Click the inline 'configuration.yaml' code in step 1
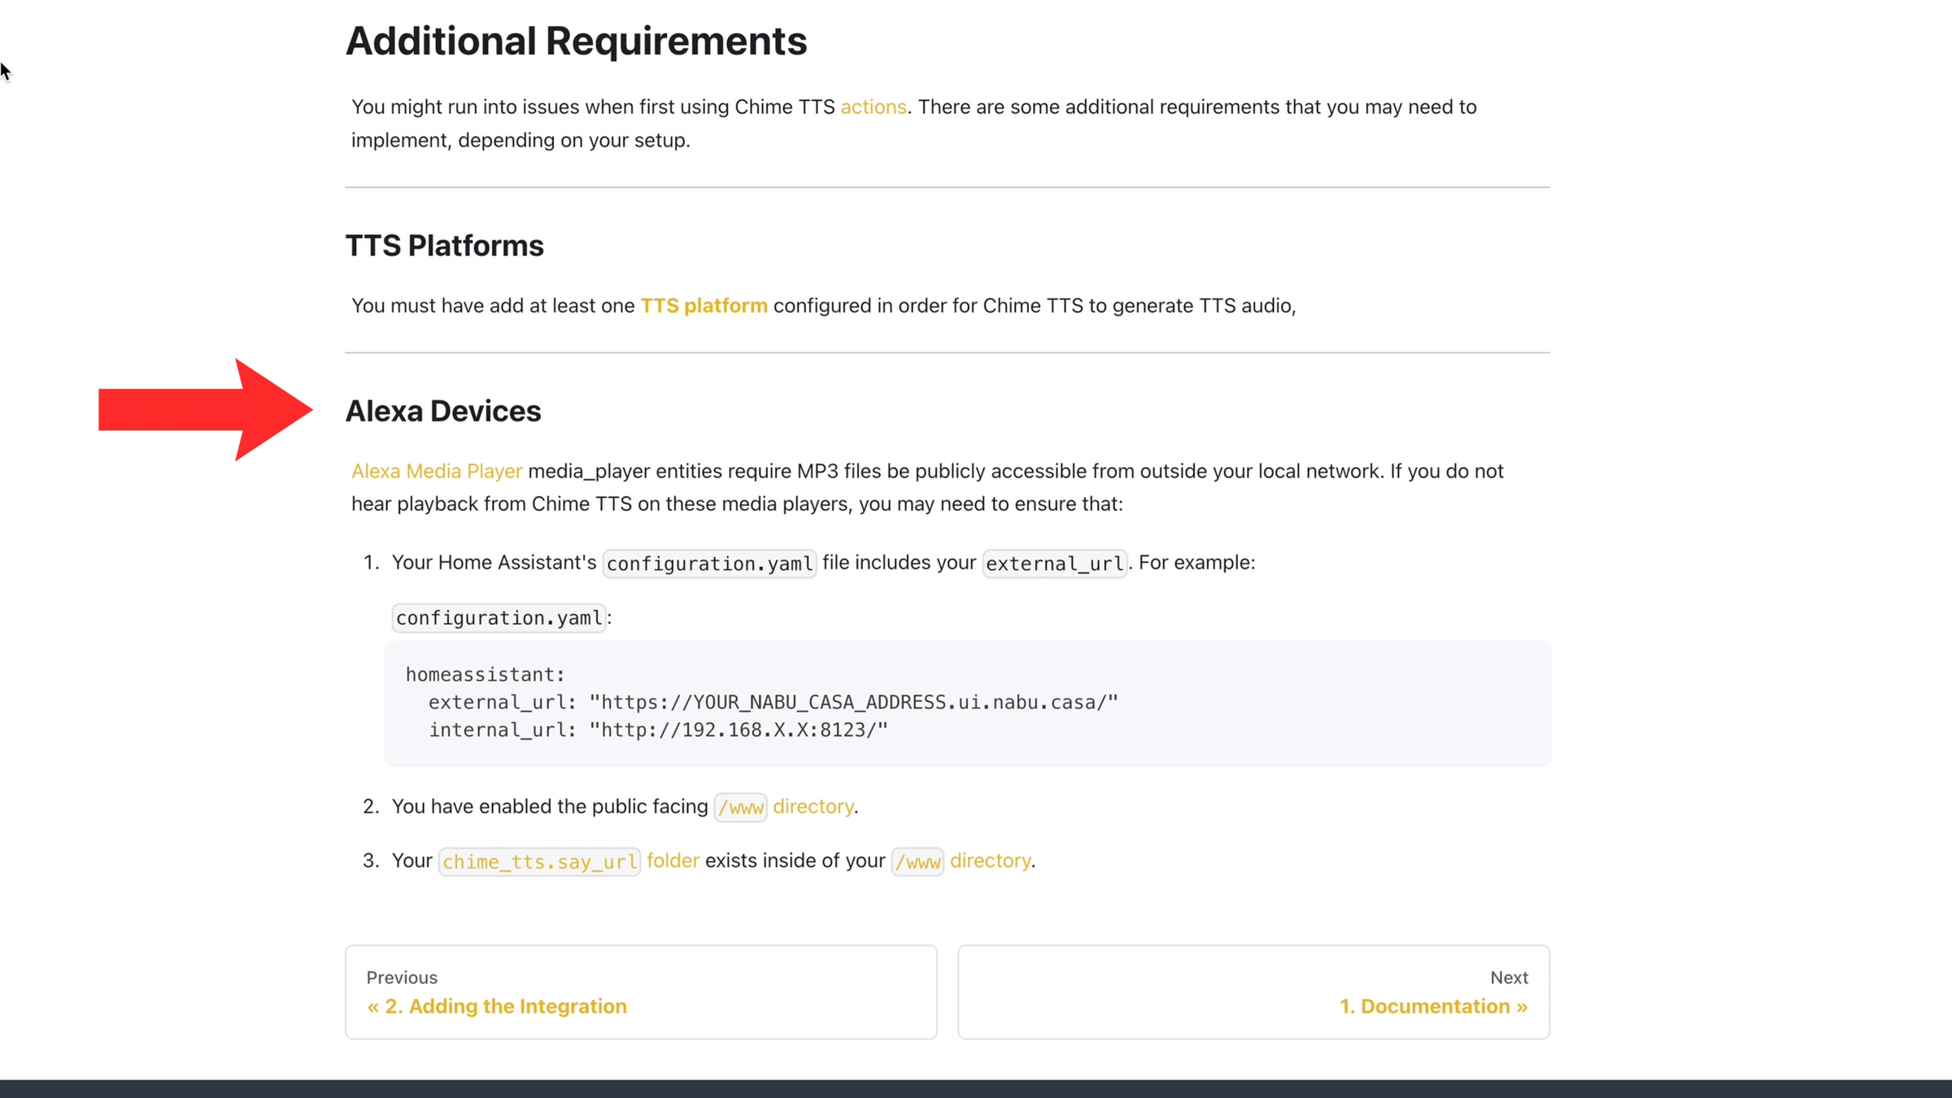 (708, 564)
